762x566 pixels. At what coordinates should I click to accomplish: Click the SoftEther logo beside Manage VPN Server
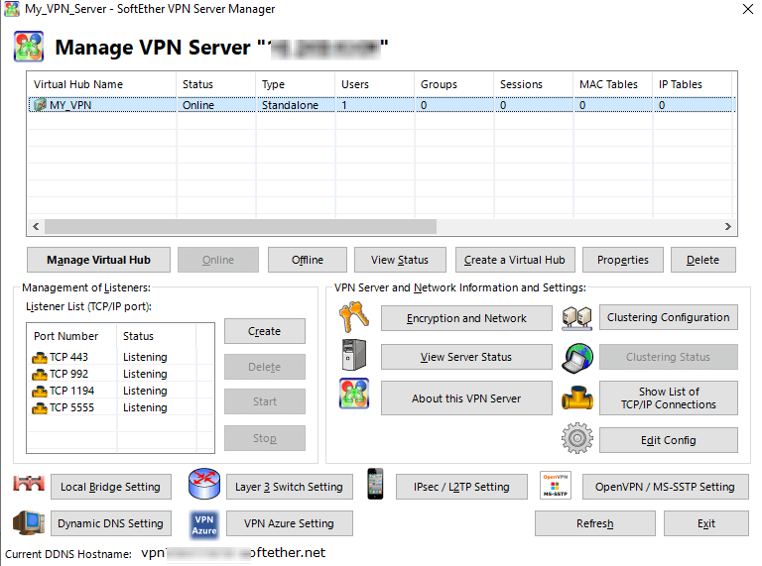(29, 47)
